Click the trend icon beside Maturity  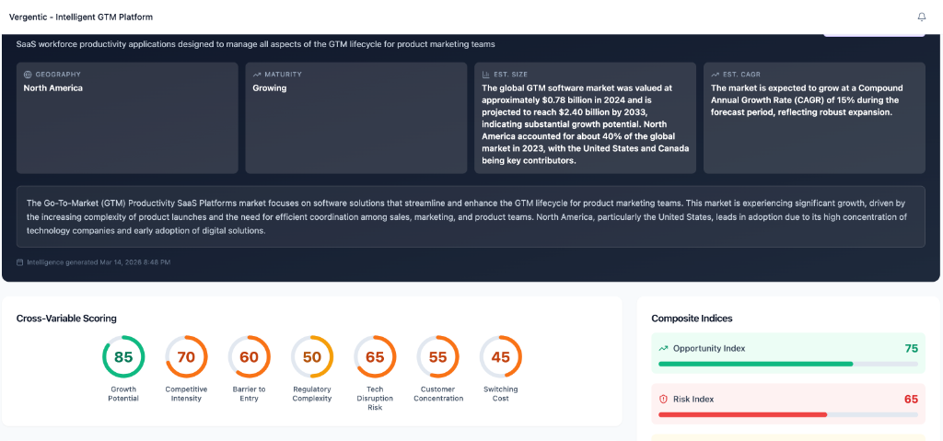257,75
